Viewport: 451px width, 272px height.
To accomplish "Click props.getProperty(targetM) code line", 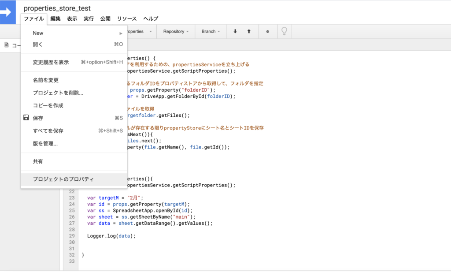I will click(138, 204).
